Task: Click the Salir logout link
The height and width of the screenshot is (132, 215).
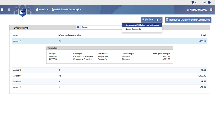Action: pos(204,3)
